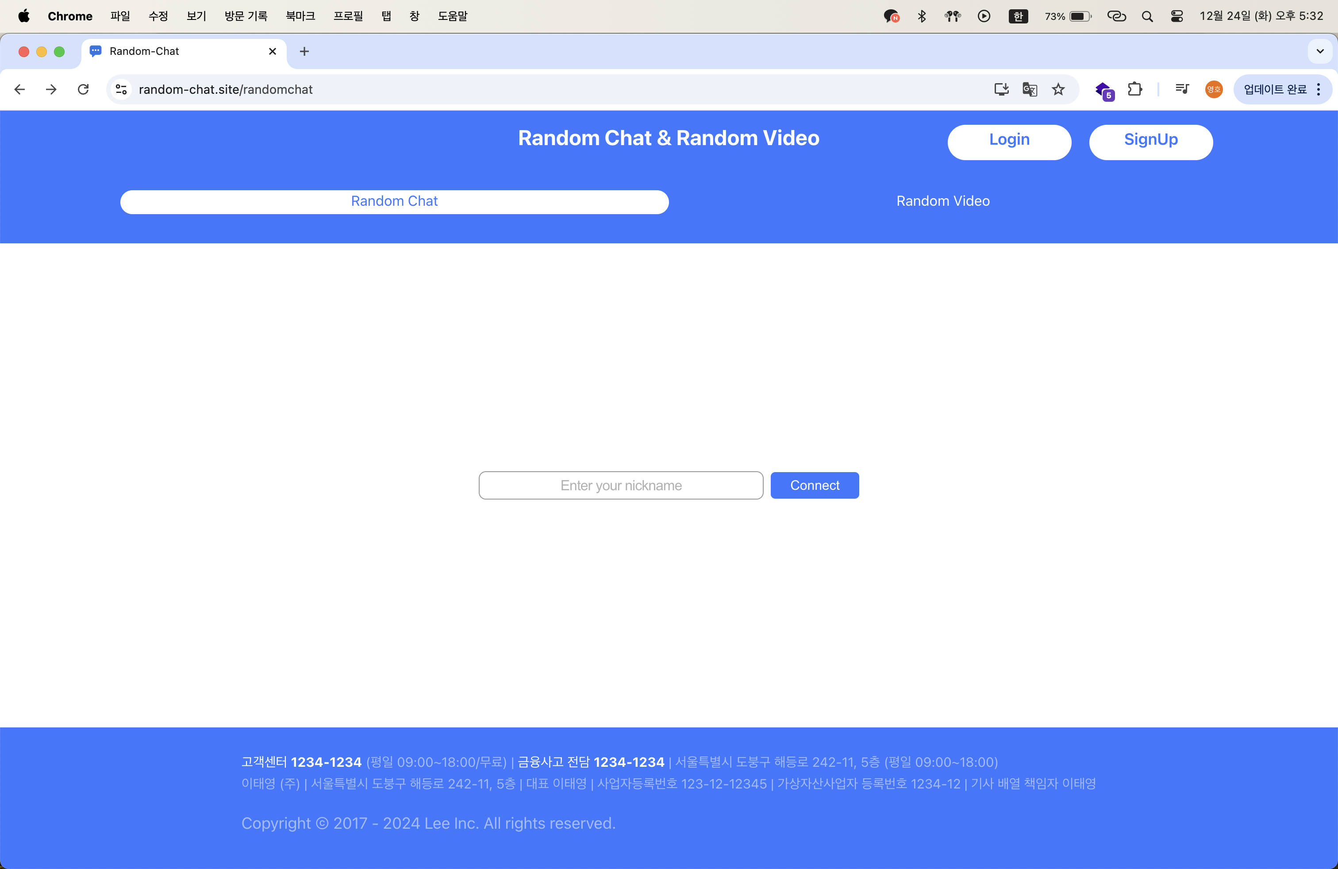Open the 탭 menu
The image size is (1338, 869).
[386, 16]
